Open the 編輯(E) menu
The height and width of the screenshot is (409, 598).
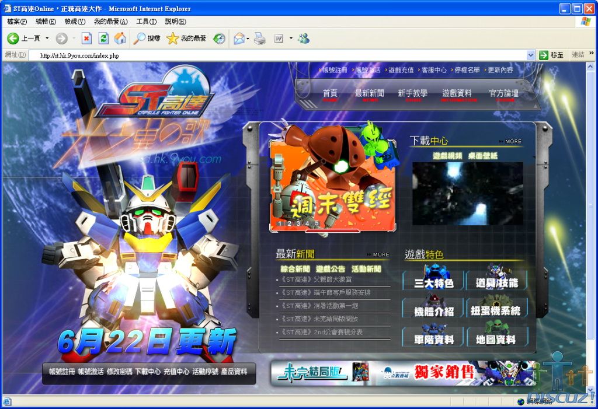tap(46, 22)
